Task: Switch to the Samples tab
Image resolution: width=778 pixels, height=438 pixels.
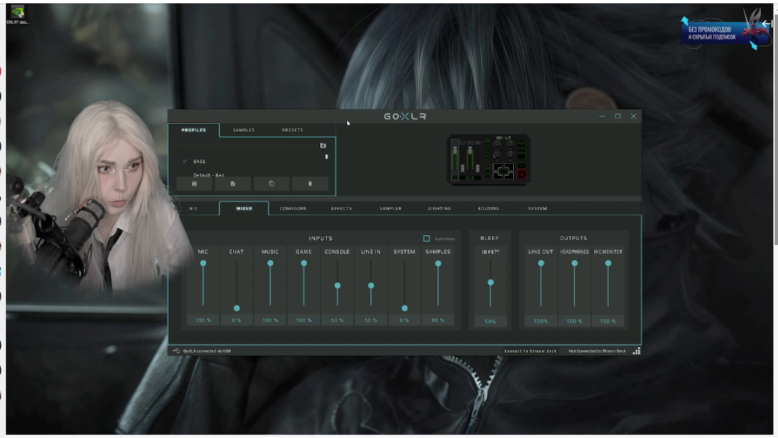Action: point(244,130)
